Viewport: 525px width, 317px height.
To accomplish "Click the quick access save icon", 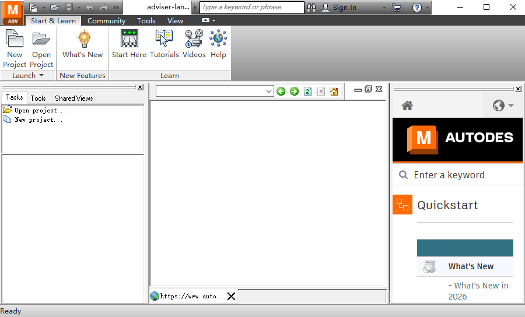I will tap(69, 8).
